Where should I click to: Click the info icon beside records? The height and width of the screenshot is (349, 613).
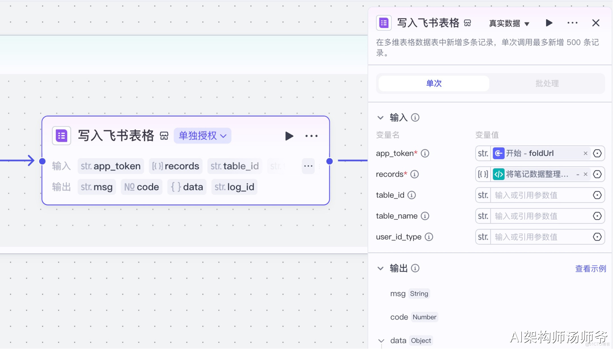tap(415, 174)
